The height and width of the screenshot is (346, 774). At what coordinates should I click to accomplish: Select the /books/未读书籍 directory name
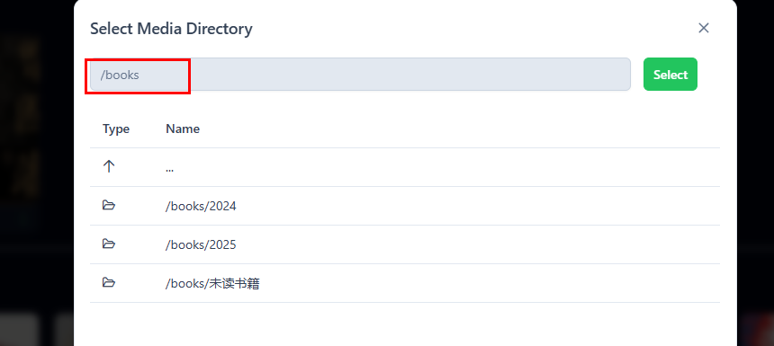click(212, 283)
